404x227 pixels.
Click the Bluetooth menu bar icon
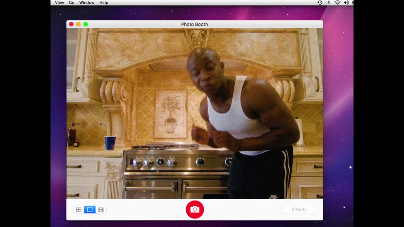329,3
